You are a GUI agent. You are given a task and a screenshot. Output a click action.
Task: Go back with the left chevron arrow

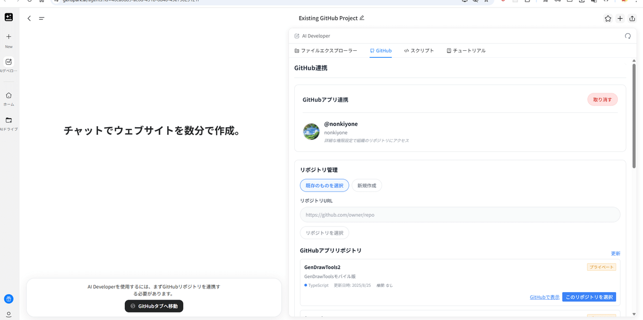29,18
